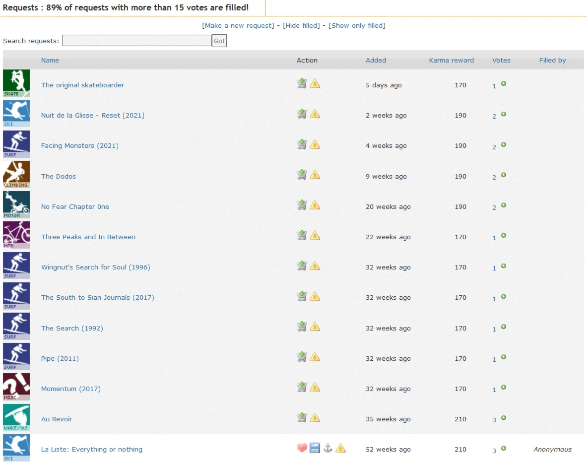Click the green plus vote icon for Pipe (2011)

(504, 357)
